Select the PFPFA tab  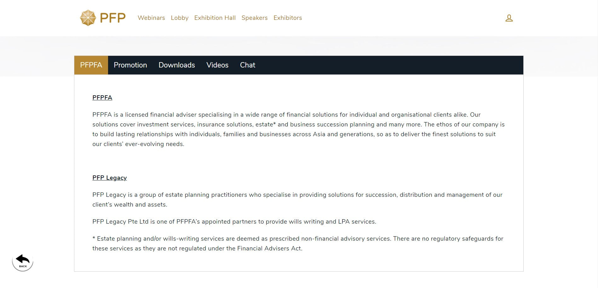(91, 65)
